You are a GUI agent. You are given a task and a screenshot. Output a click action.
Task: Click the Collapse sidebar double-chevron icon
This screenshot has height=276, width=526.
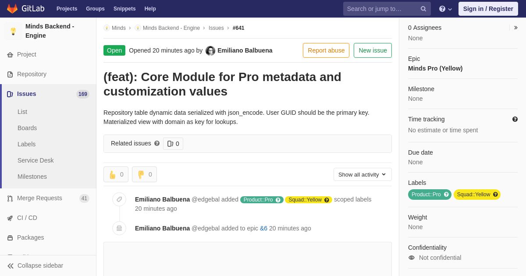point(11,266)
